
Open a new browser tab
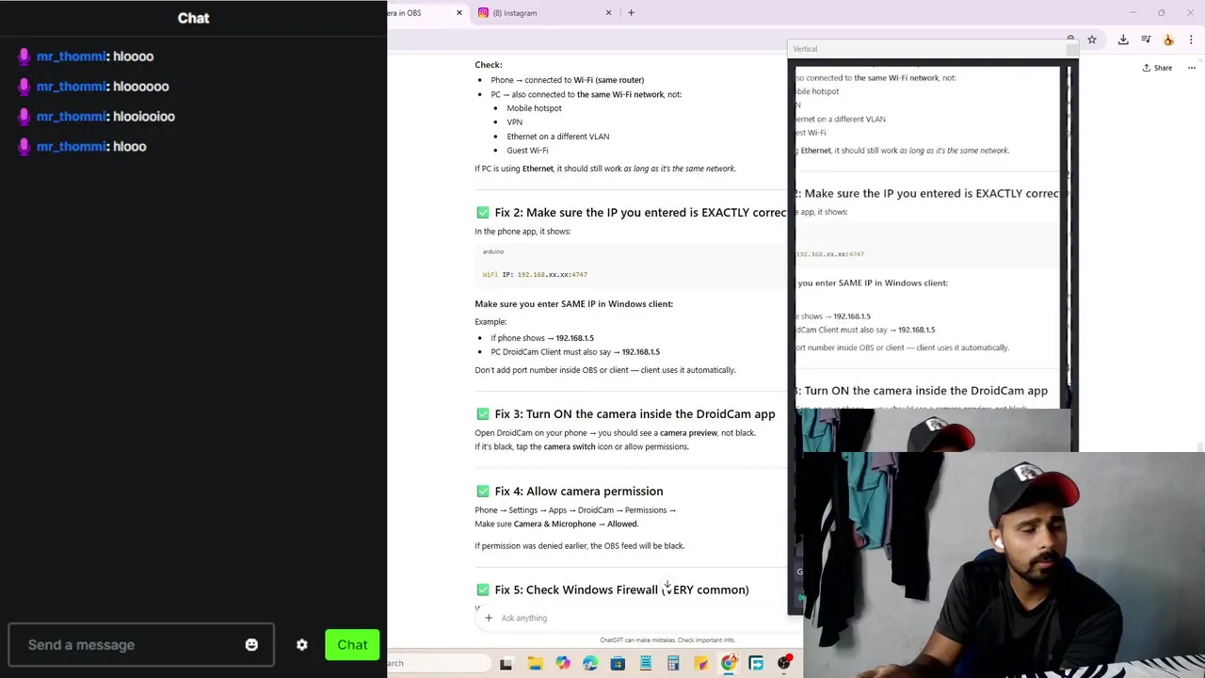click(631, 13)
